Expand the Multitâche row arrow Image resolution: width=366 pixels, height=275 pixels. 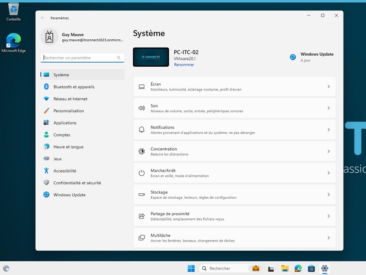pos(328,238)
